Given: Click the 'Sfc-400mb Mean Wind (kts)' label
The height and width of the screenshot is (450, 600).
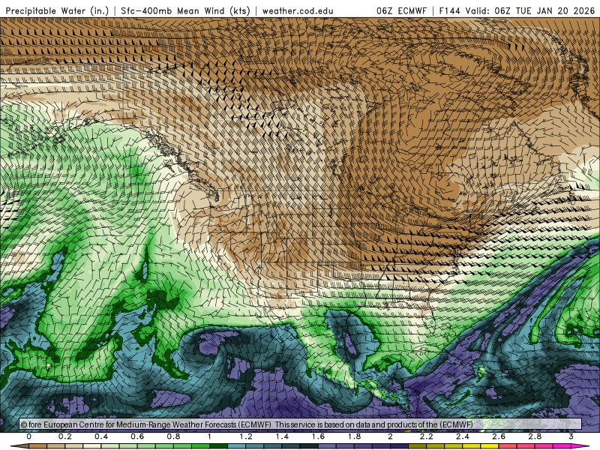Looking at the screenshot, I should click(185, 10).
